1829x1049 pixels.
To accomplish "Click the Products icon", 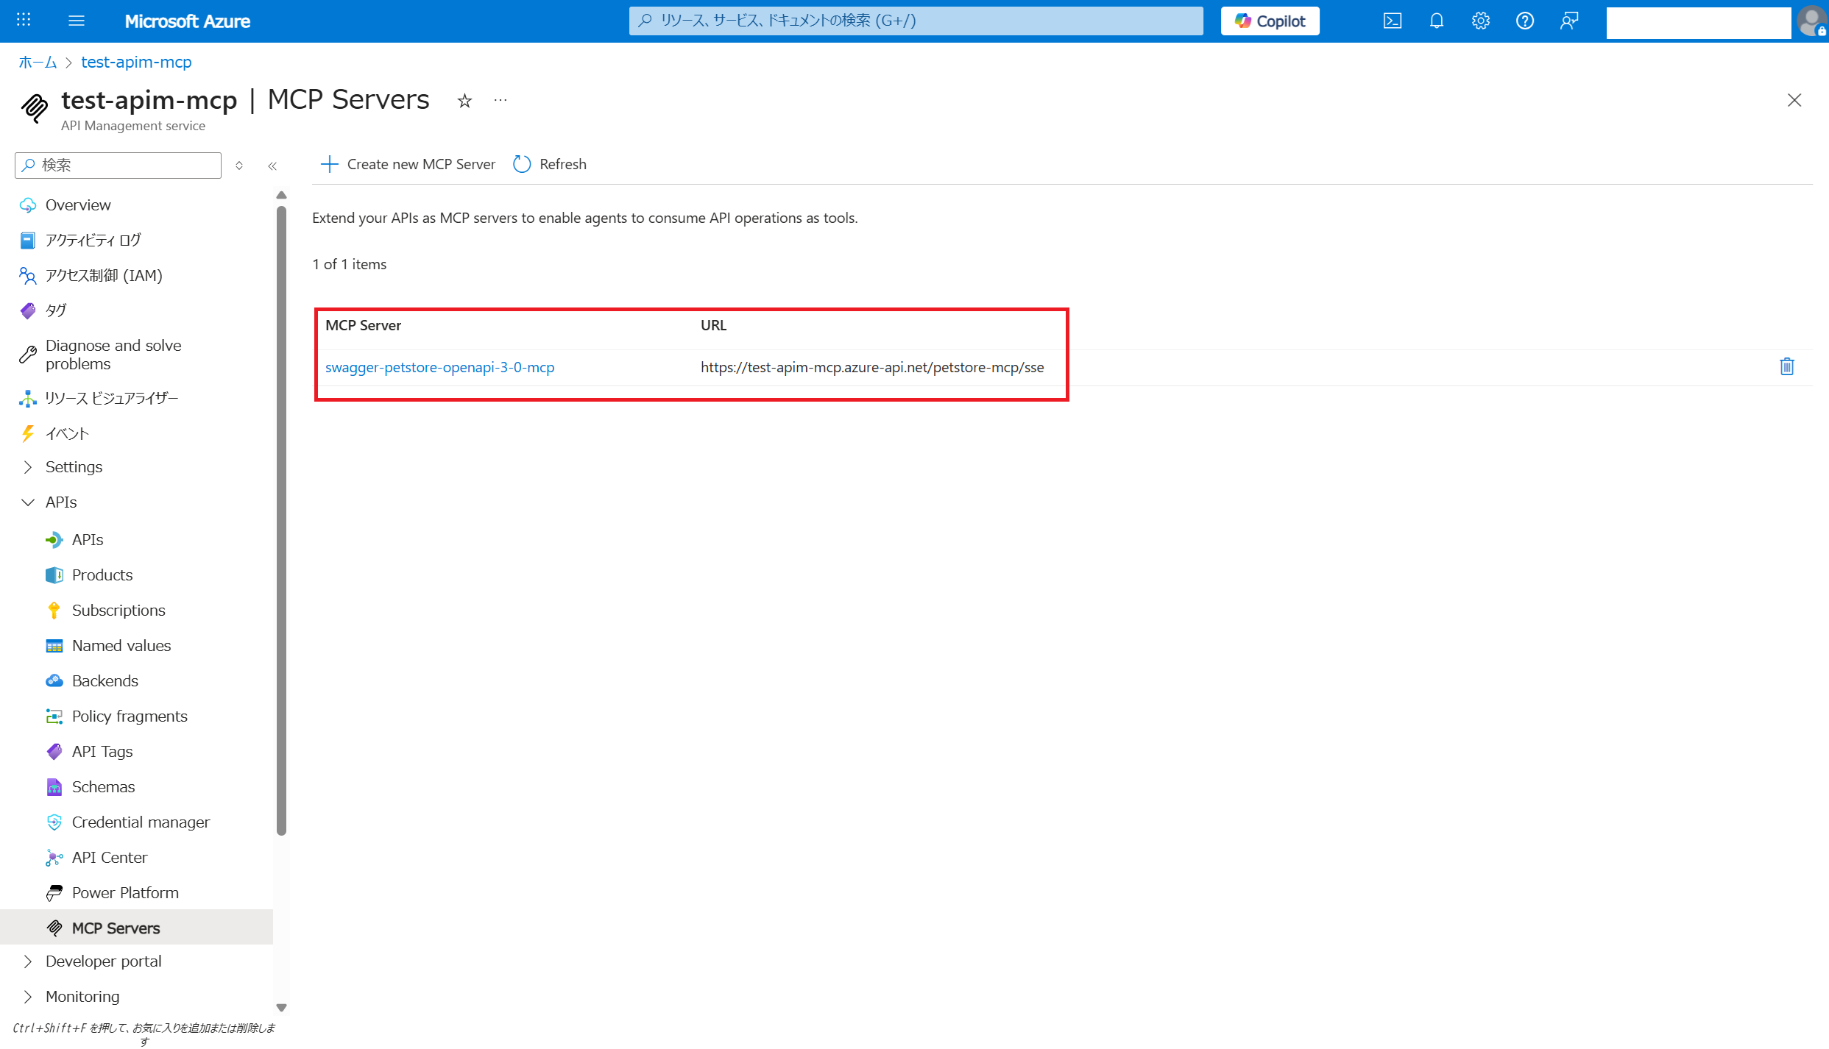I will pyautogui.click(x=54, y=575).
